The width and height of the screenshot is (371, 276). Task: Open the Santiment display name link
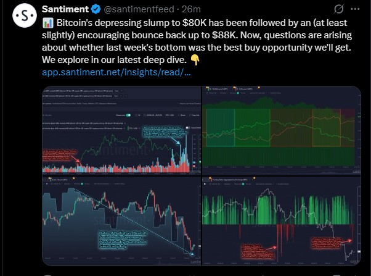65,10
